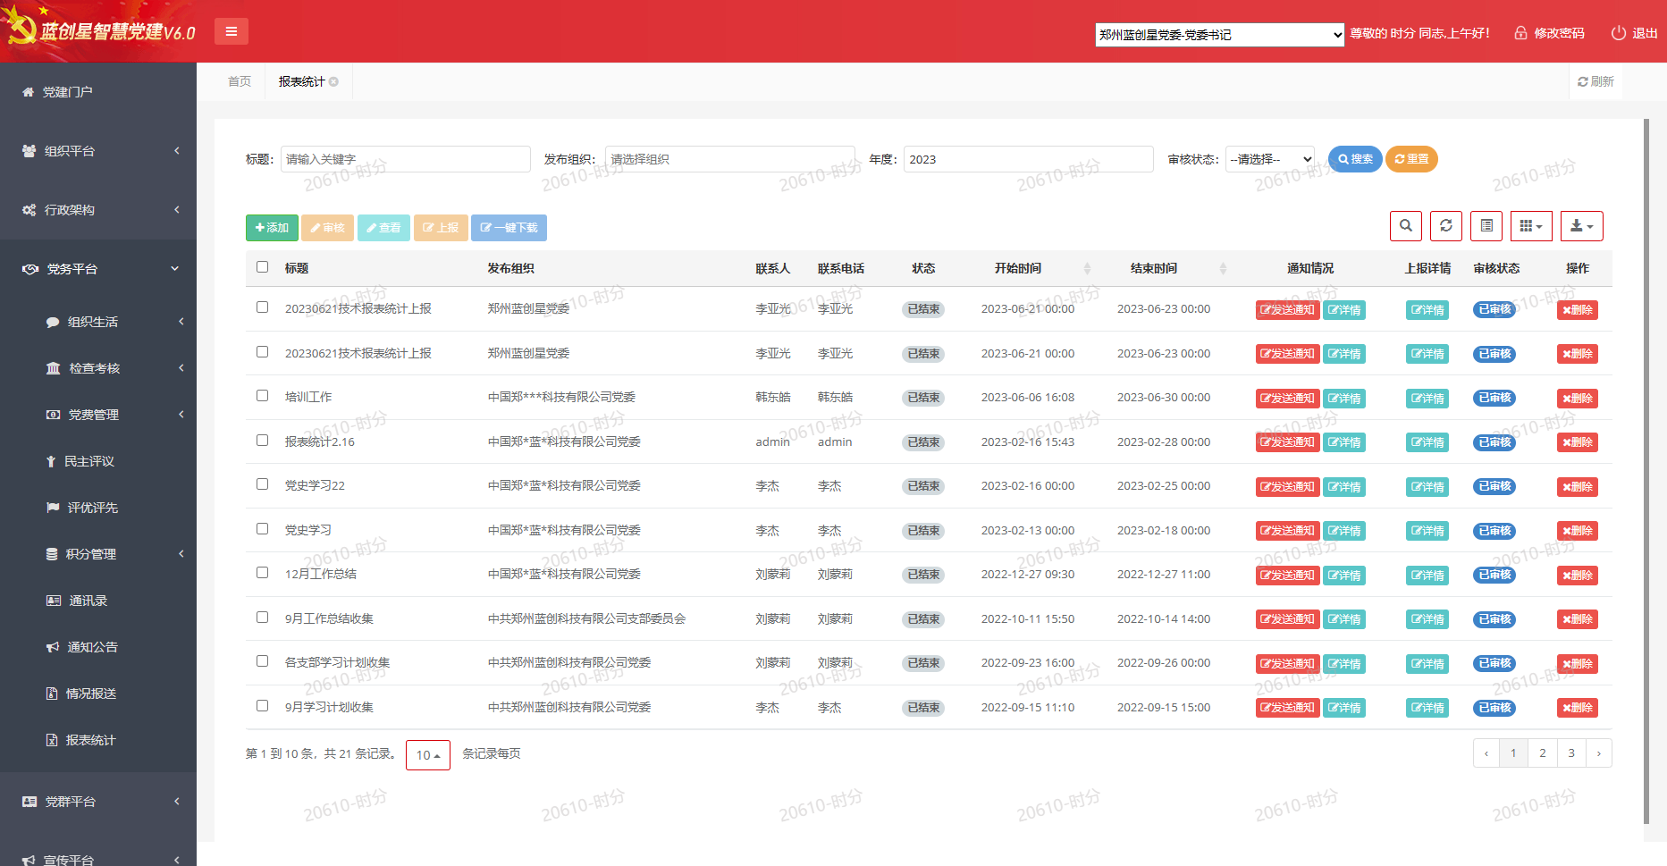Screen dimensions: 1667x866
Task: Click the 退出 power icon
Action: [1618, 33]
